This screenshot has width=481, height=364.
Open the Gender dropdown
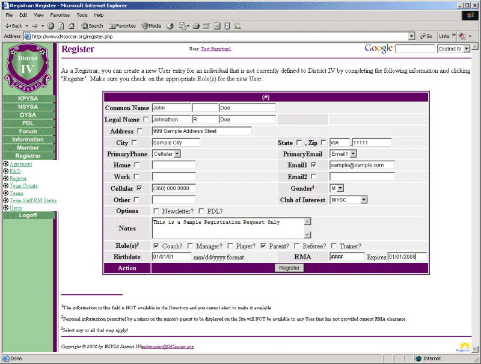tap(336, 188)
